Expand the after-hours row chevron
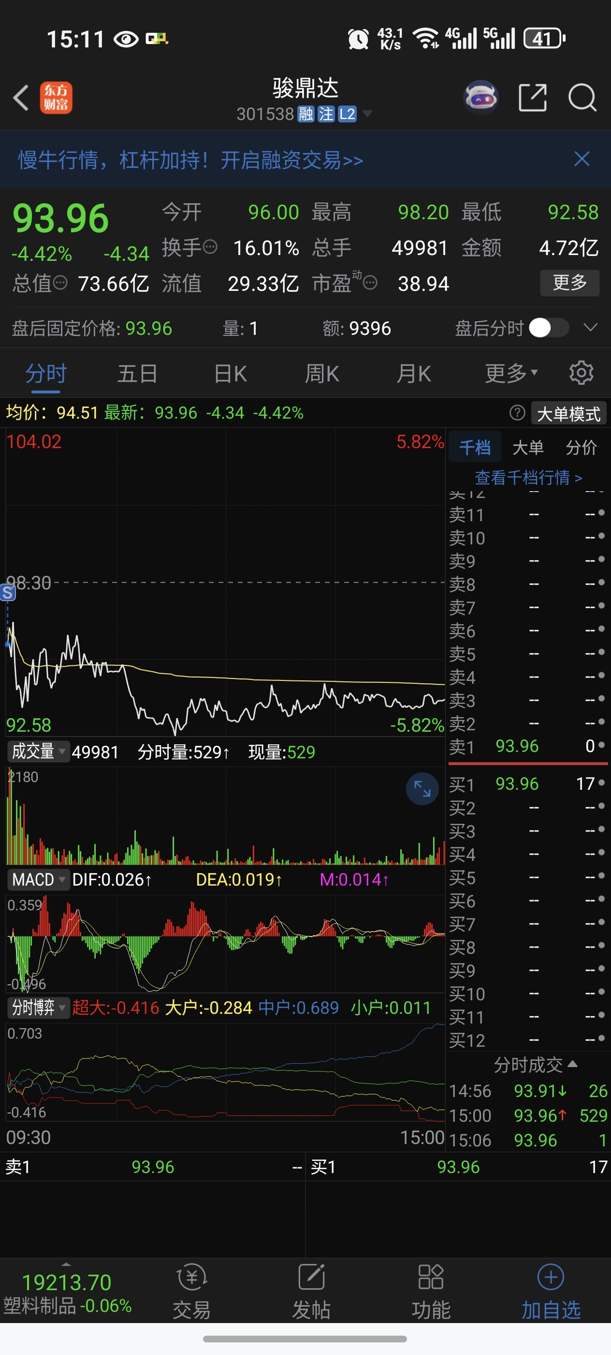This screenshot has width=611, height=1355. tap(591, 328)
